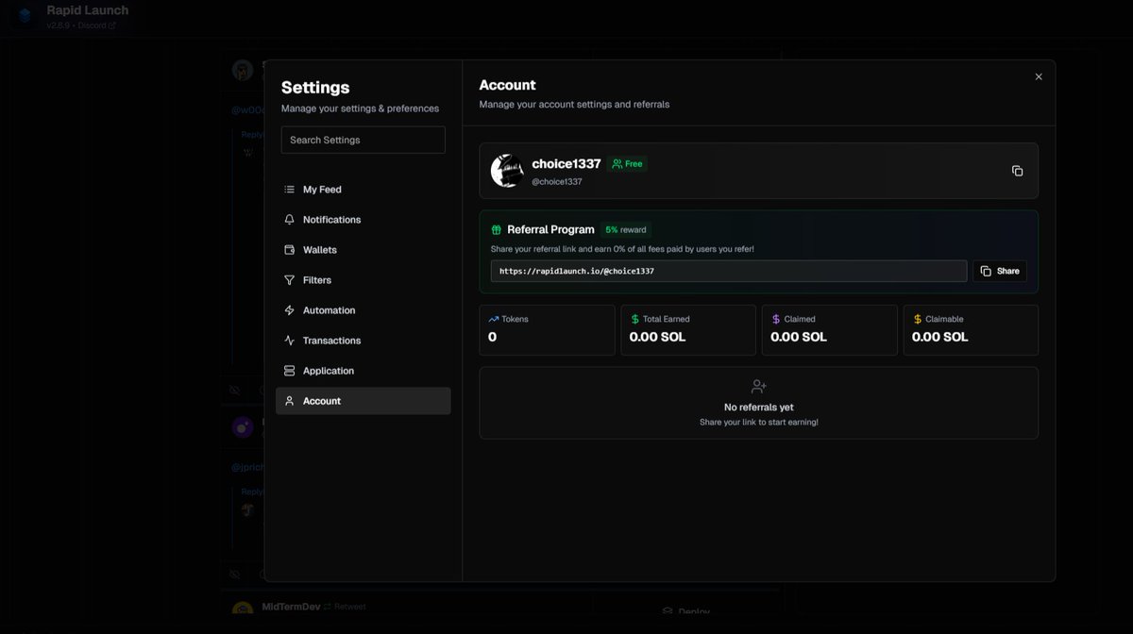Close the Settings dialog

click(1039, 76)
